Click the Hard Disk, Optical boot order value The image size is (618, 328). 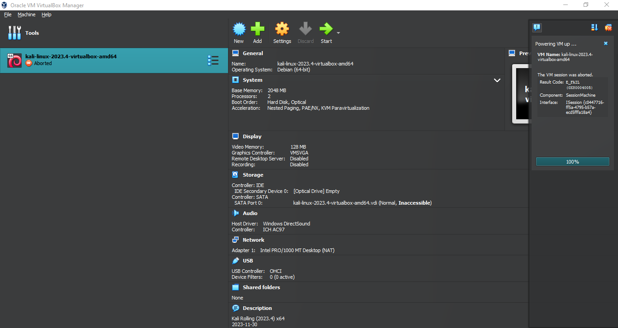pos(286,102)
